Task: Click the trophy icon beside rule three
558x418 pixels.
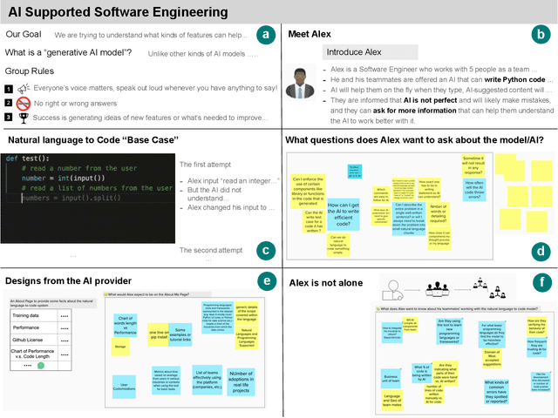Action: click(x=24, y=118)
